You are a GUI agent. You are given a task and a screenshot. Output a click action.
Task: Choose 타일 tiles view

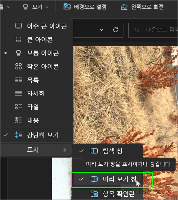(x=37, y=107)
